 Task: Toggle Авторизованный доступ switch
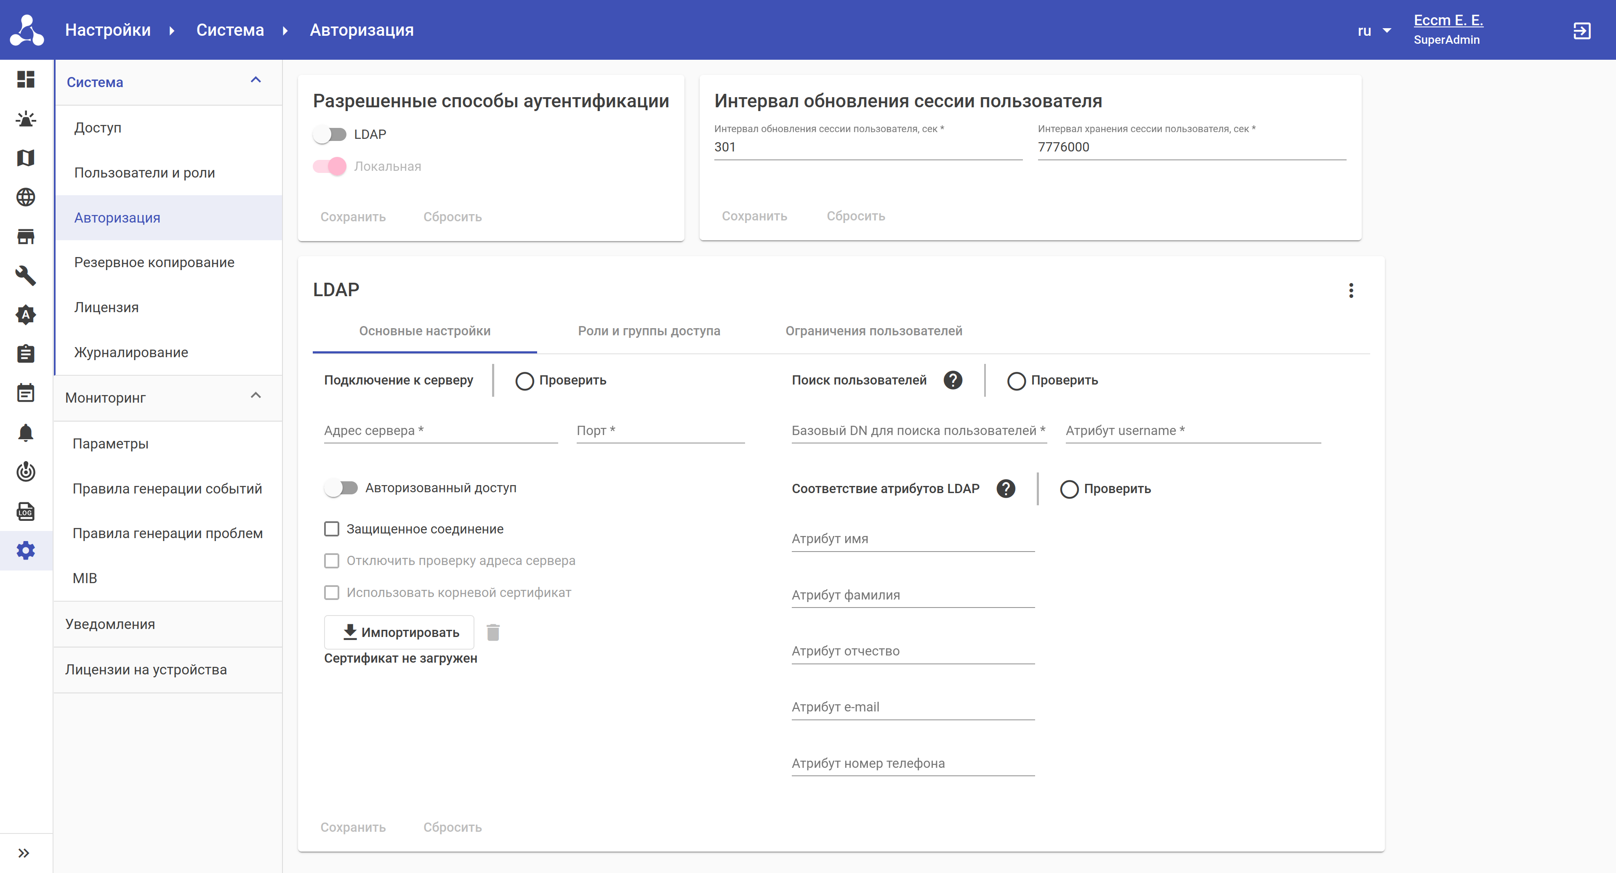point(341,487)
